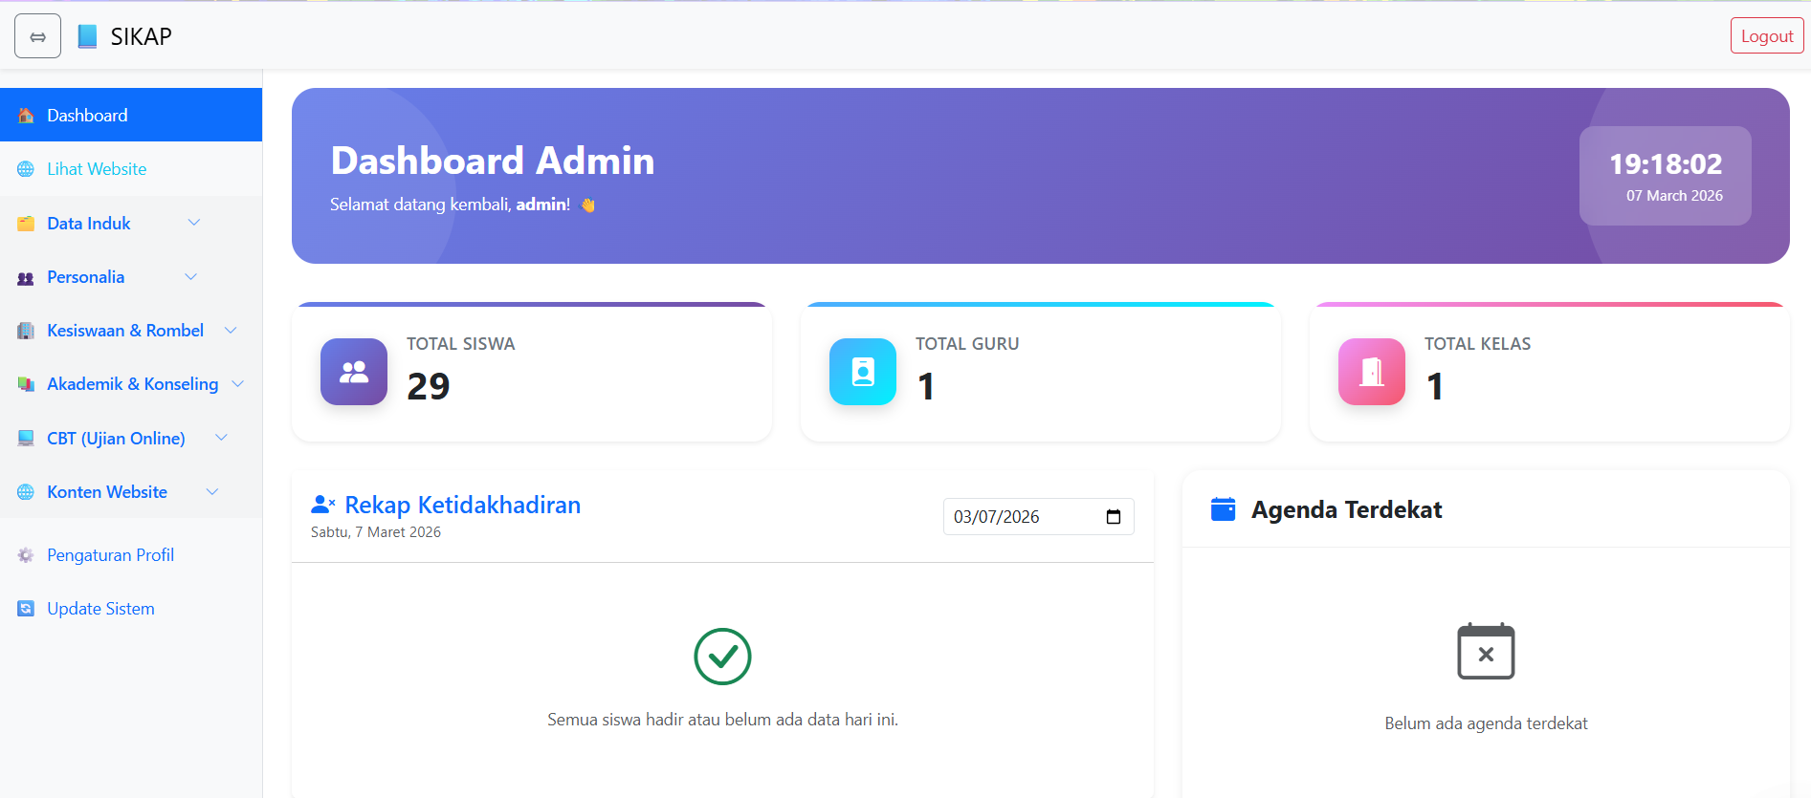Go to the Dashboard menu item
The image size is (1811, 798).
(131, 115)
